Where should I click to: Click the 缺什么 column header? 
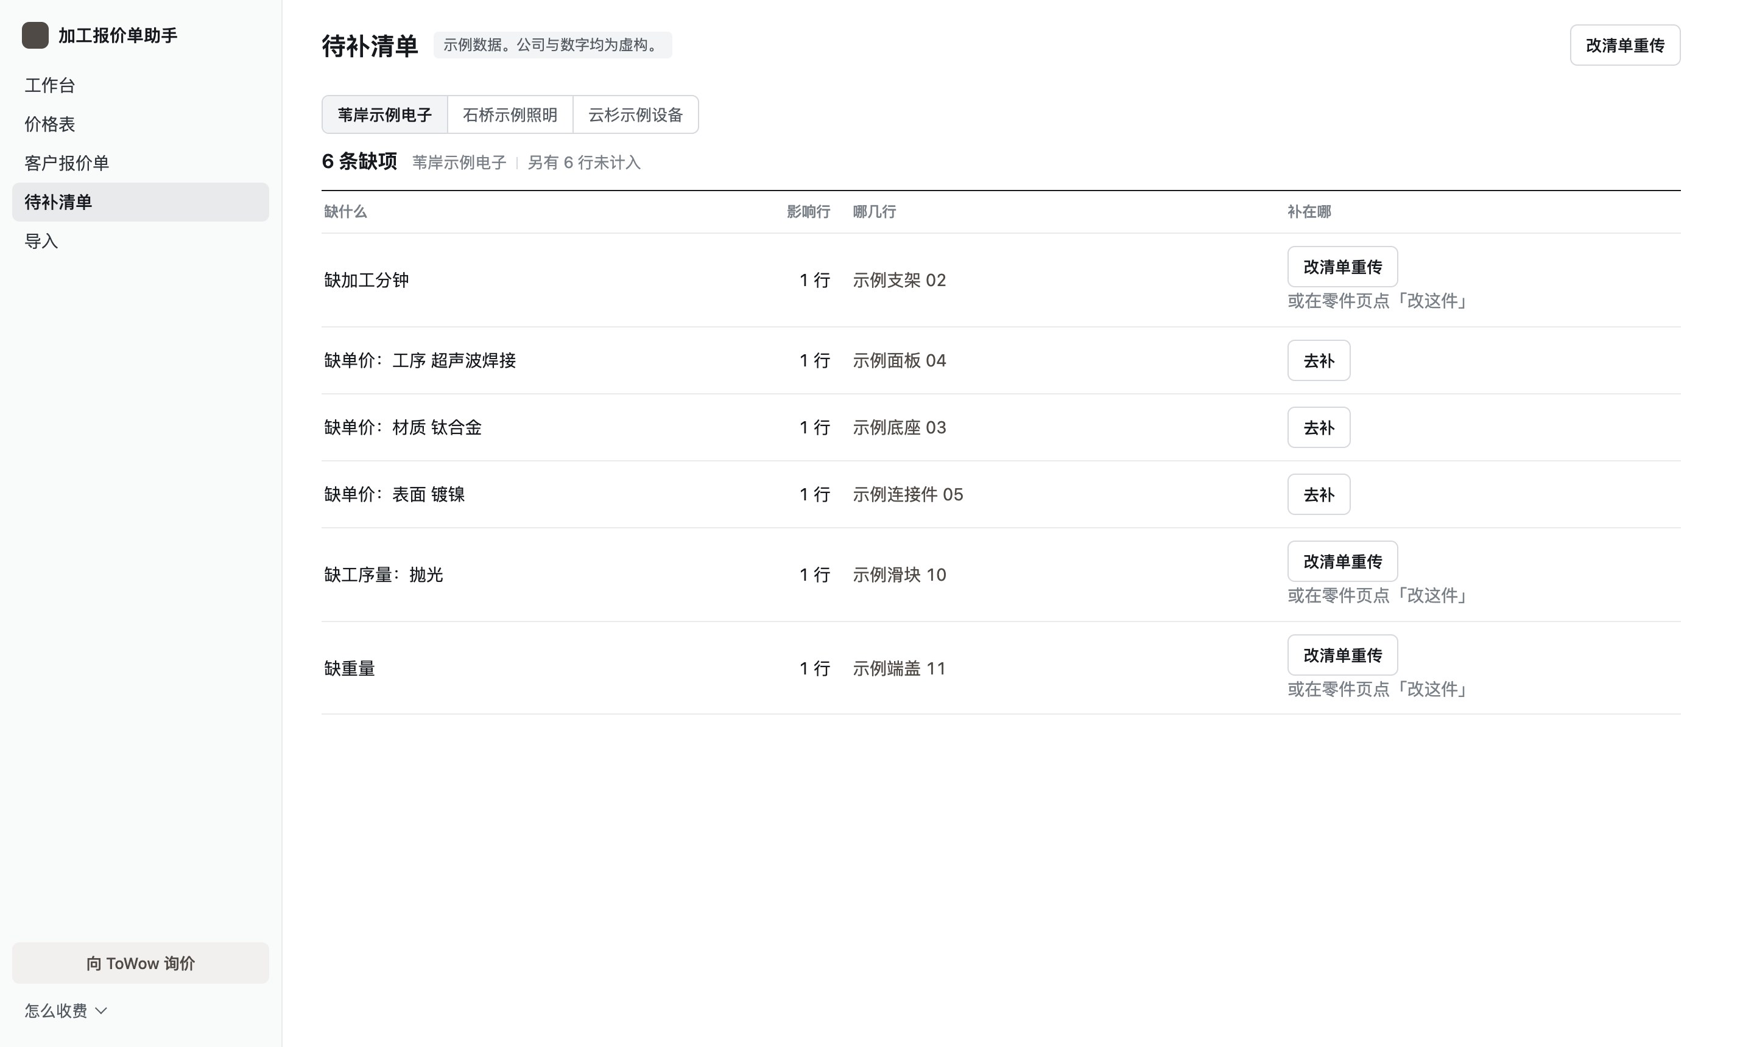coord(345,212)
